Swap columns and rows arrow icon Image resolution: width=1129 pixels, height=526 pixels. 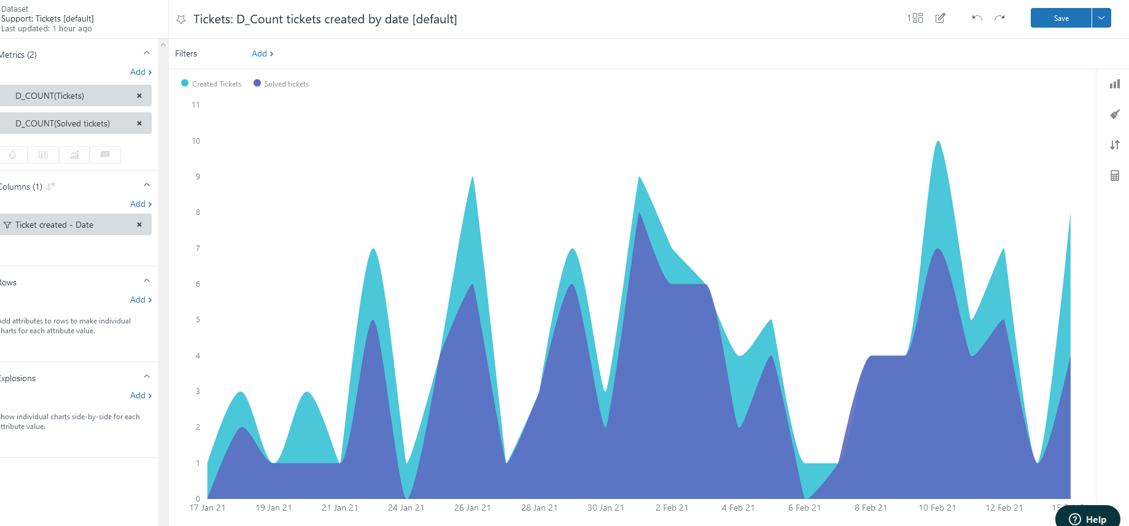[51, 186]
